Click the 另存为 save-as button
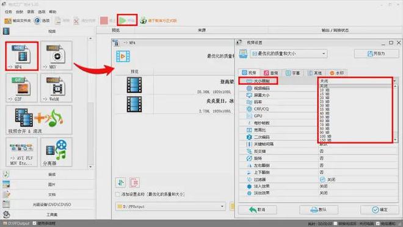 click(x=376, y=54)
